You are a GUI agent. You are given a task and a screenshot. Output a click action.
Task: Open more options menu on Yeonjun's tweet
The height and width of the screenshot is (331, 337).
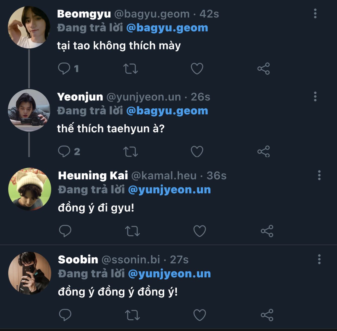pos(315,96)
